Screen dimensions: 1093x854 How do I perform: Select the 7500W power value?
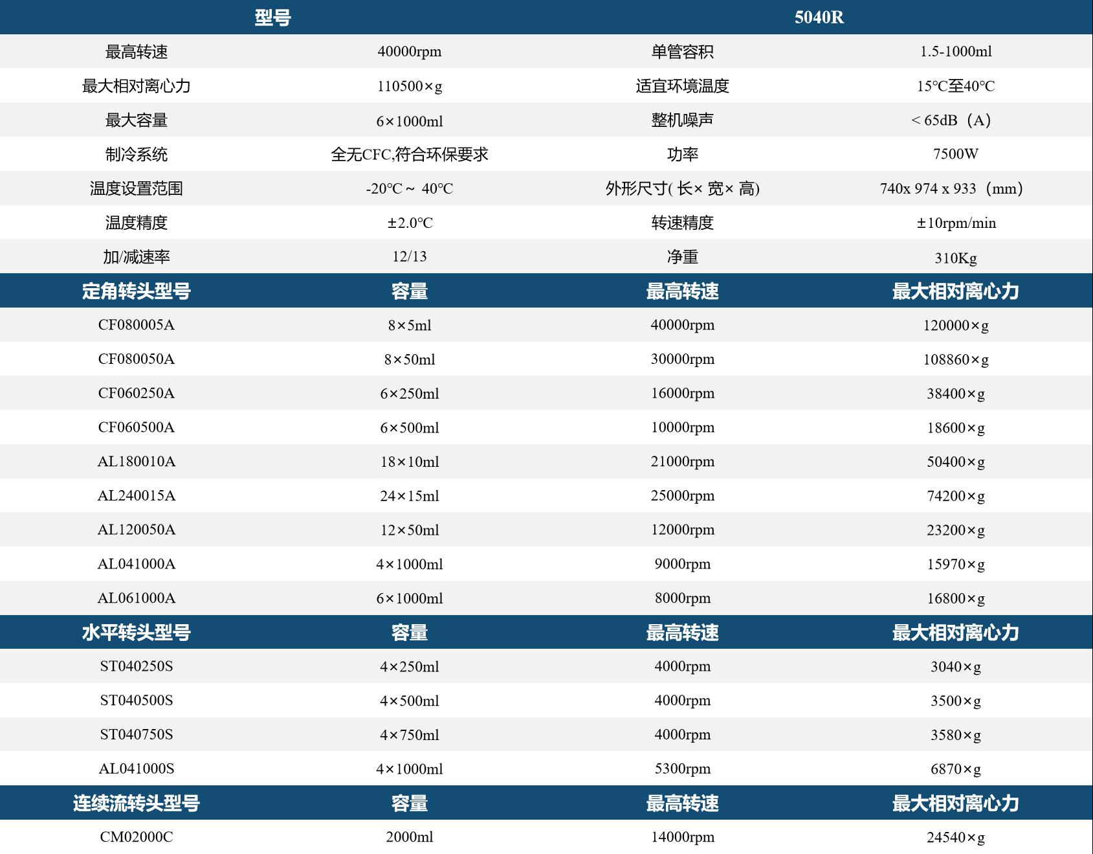click(955, 154)
